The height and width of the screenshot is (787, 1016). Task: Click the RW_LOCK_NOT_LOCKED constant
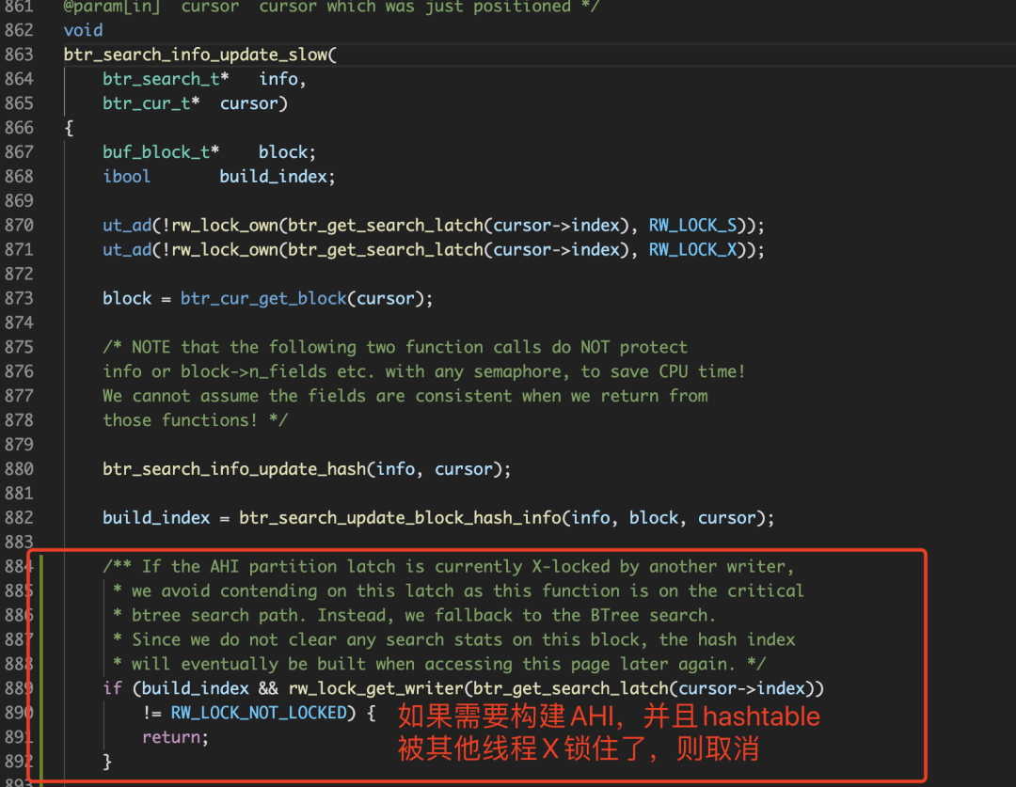259,713
